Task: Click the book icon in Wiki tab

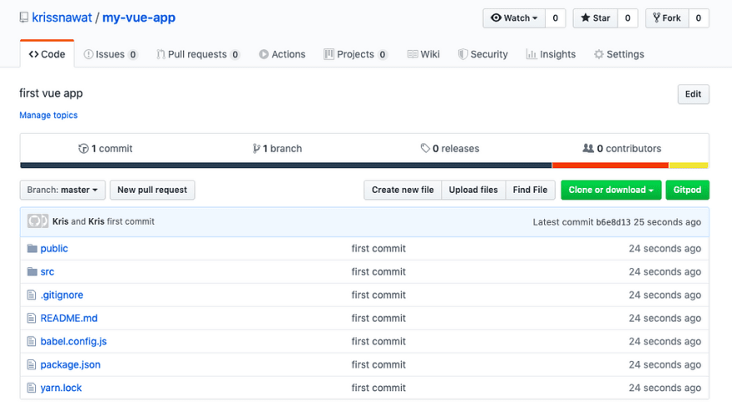Action: [x=413, y=54]
